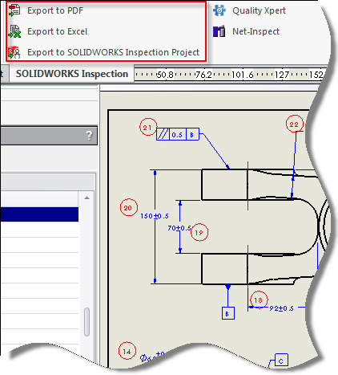The width and height of the screenshot is (338, 375).
Task: Select the highlighted dark blue list row
Action: pos(39,214)
